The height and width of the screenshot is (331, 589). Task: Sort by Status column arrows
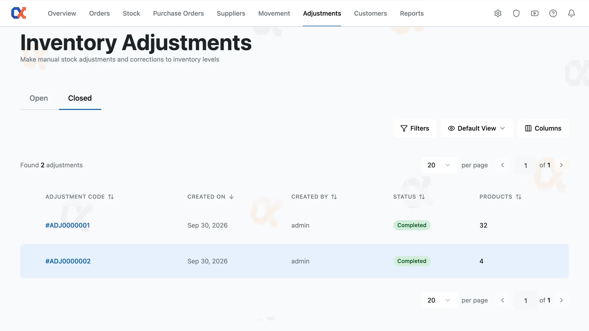coord(422,197)
